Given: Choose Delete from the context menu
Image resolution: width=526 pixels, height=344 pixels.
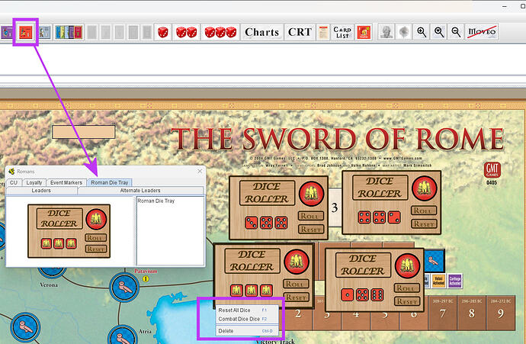Looking at the screenshot, I should (247, 331).
